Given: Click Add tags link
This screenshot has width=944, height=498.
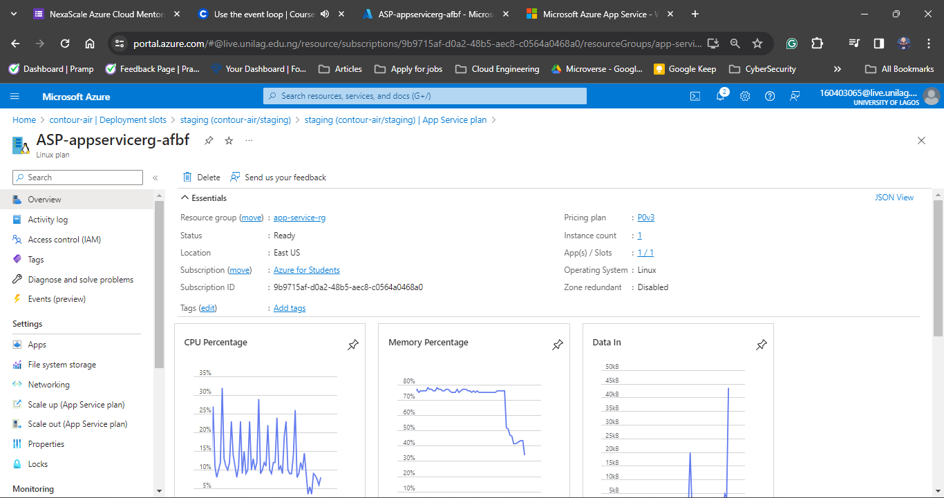Looking at the screenshot, I should pos(290,308).
